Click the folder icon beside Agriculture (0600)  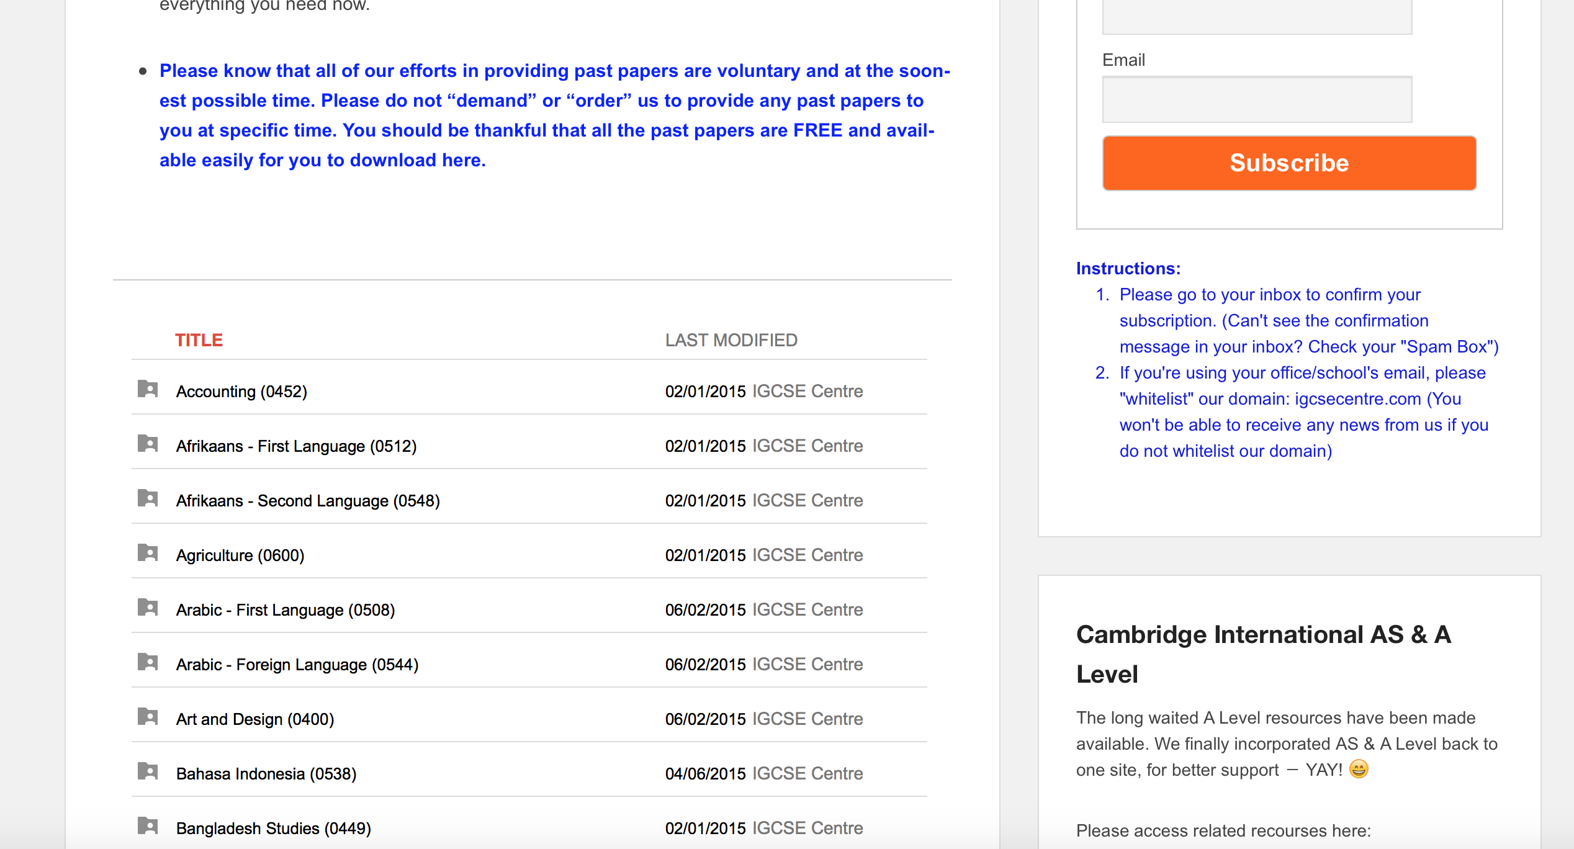[x=148, y=553]
